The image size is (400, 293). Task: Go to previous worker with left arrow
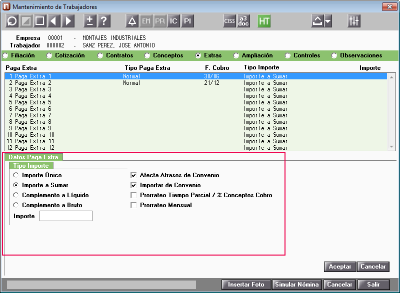[54, 21]
